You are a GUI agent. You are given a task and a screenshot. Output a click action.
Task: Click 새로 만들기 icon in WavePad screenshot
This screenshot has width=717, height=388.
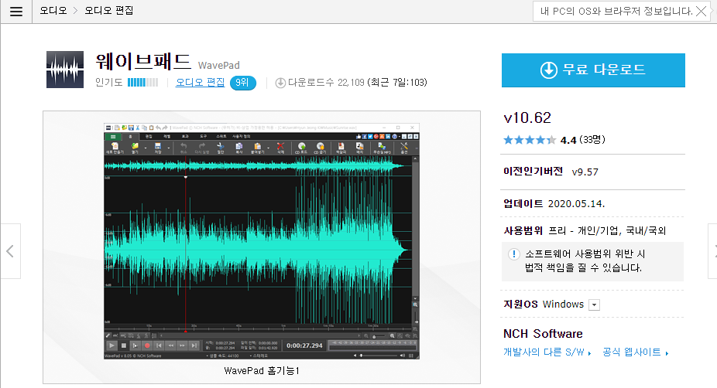pyautogui.click(x=115, y=148)
